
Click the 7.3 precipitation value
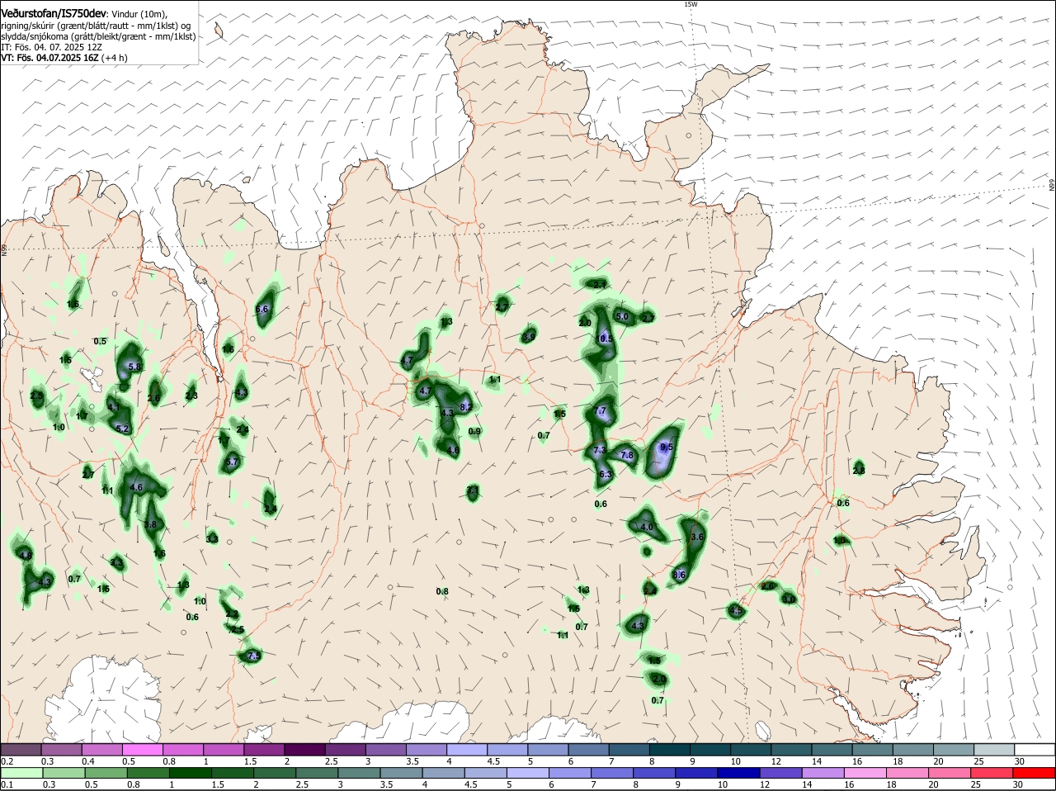click(600, 450)
